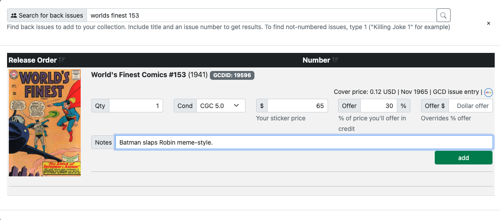Open the Cond grade dropdown showing CGC 5.0
The image size is (500, 220).
(x=220, y=106)
